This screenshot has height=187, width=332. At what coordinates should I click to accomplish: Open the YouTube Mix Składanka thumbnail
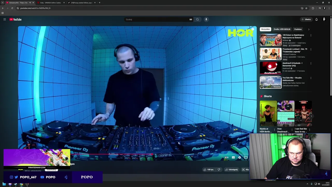pyautogui.click(x=271, y=82)
